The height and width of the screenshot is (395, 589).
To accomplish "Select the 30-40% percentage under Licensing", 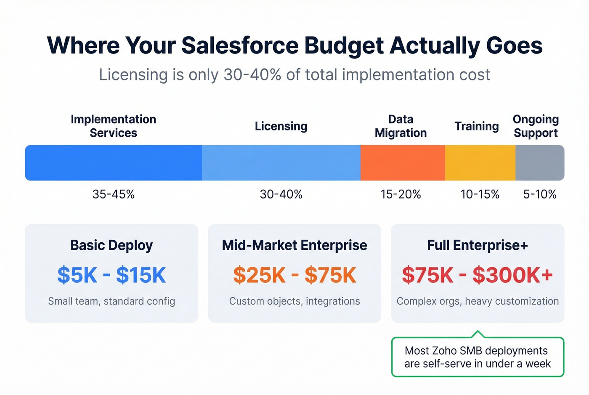I will (281, 194).
